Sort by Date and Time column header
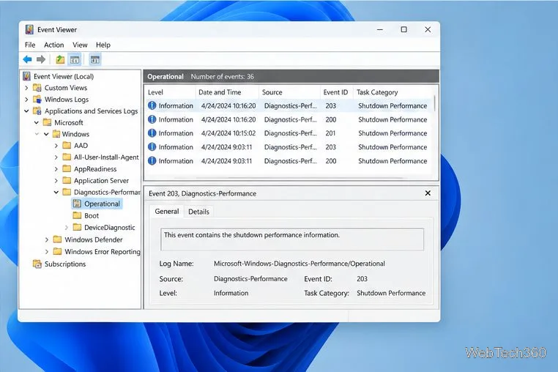558x372 pixels. [227, 92]
